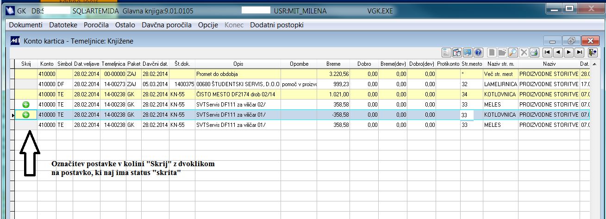Click the Konto column header
The height and width of the screenshot is (219, 606).
pyautogui.click(x=47, y=64)
